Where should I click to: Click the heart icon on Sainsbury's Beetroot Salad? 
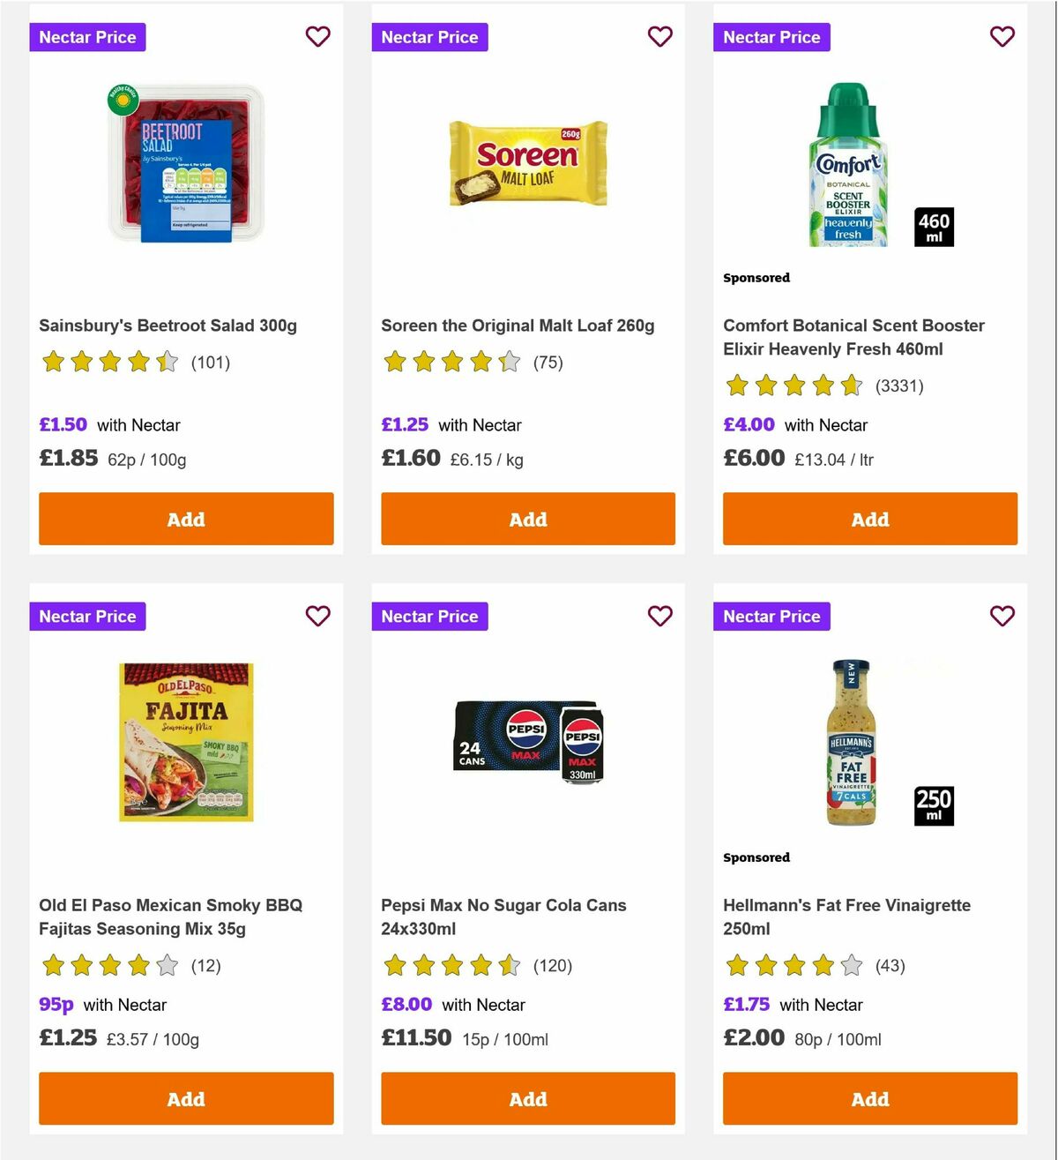click(x=318, y=36)
